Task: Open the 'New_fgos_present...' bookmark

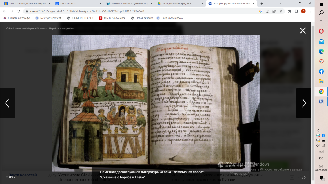Action: pos(49,18)
